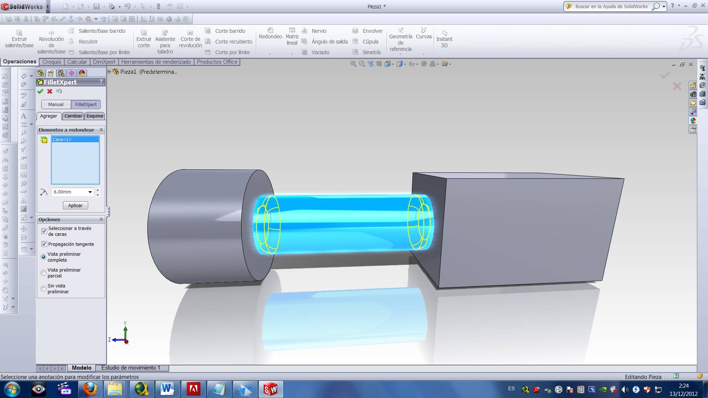708x398 pixels.
Task: Open the Matriz lineal dropdown arrow
Action: point(292,54)
